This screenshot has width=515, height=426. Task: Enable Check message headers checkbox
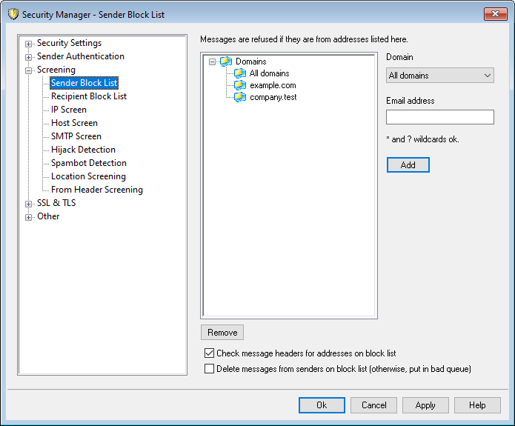(209, 353)
